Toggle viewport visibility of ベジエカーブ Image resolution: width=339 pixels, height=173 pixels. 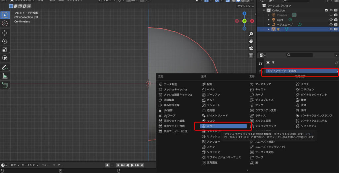click(x=331, y=24)
